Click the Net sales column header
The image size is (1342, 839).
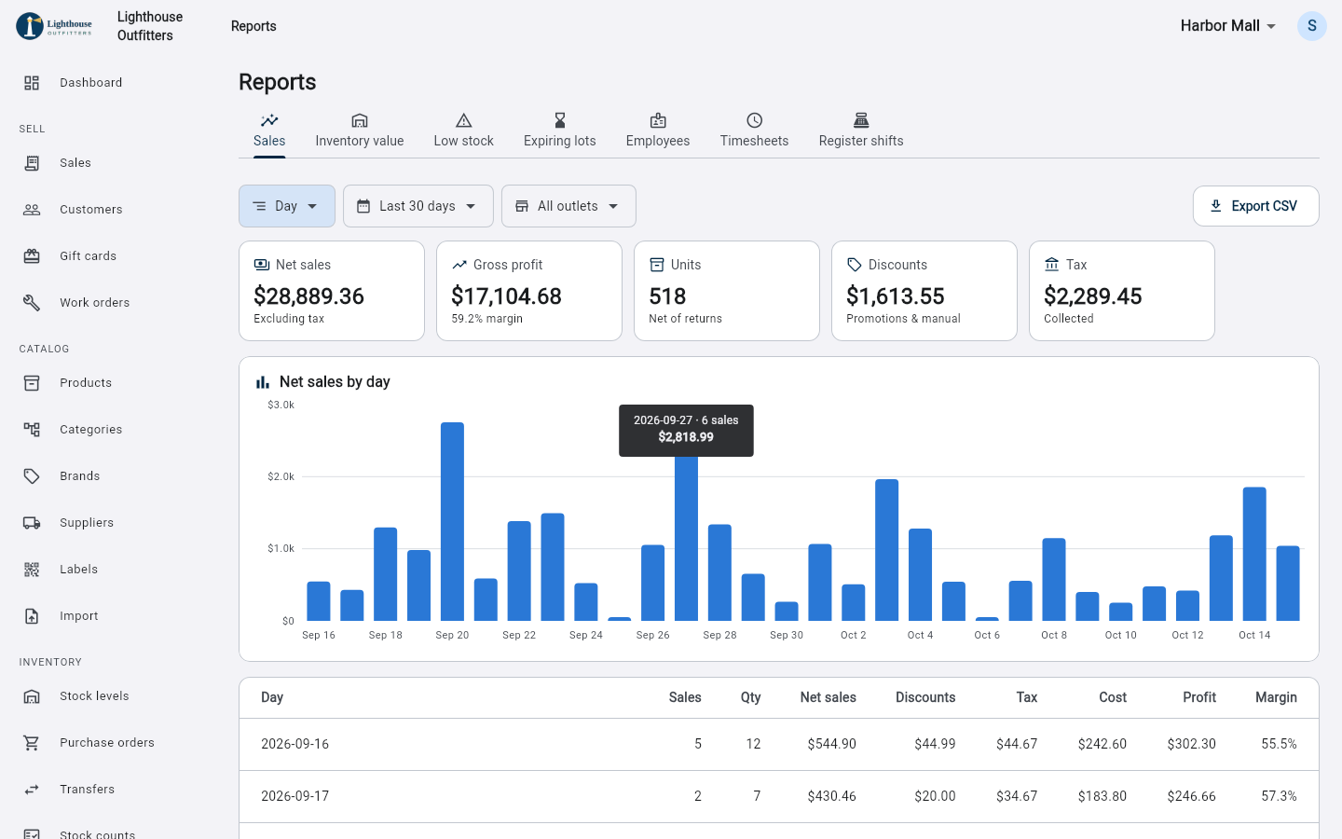pyautogui.click(x=828, y=697)
